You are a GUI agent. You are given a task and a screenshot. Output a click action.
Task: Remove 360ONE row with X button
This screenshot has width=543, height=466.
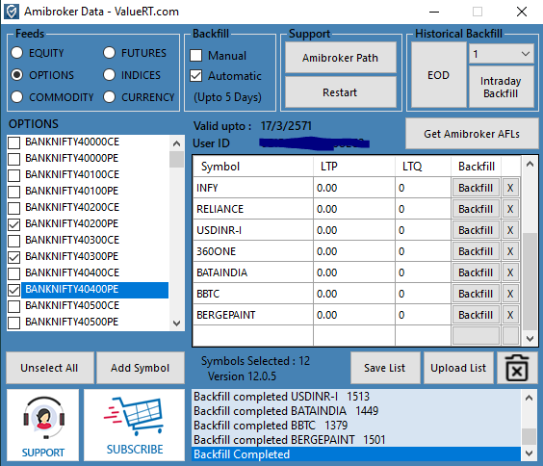click(510, 251)
